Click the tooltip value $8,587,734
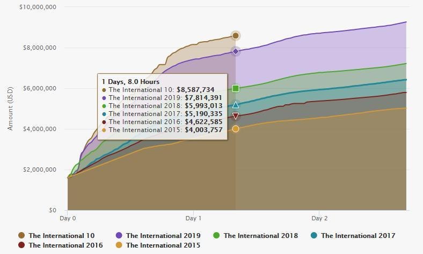The image size is (423, 254). tap(195, 90)
